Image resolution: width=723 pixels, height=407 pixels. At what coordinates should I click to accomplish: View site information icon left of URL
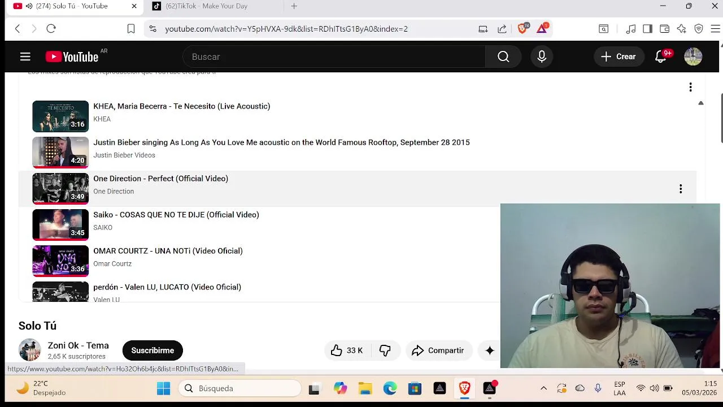pos(153,29)
